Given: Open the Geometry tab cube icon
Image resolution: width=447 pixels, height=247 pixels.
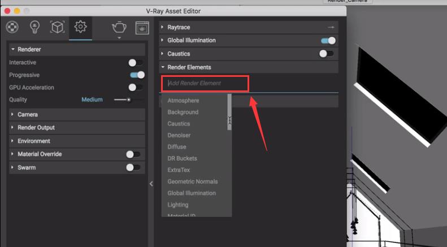Looking at the screenshot, I should pos(57,27).
